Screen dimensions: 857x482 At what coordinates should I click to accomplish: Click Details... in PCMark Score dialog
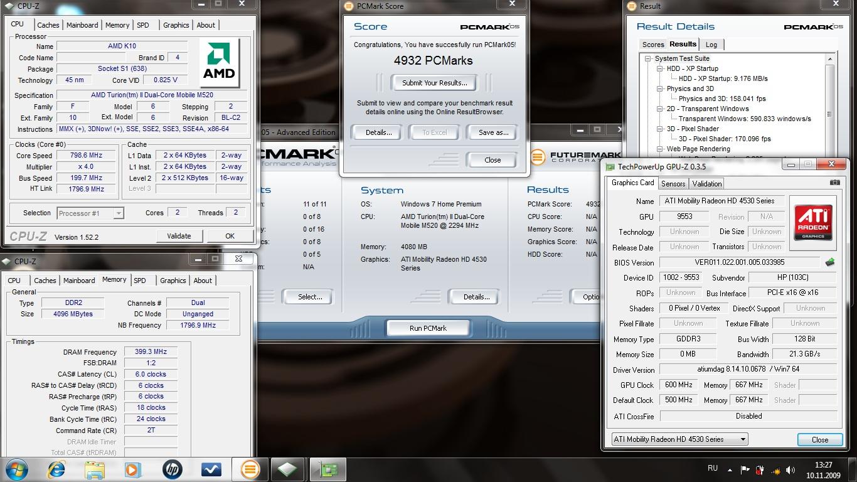(x=378, y=132)
